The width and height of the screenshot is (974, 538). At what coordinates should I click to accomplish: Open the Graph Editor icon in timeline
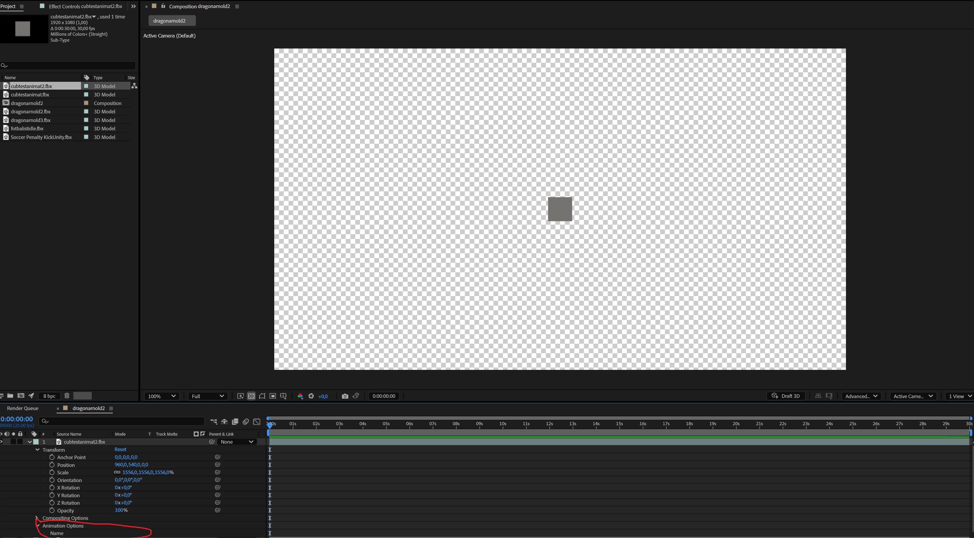[x=257, y=422]
